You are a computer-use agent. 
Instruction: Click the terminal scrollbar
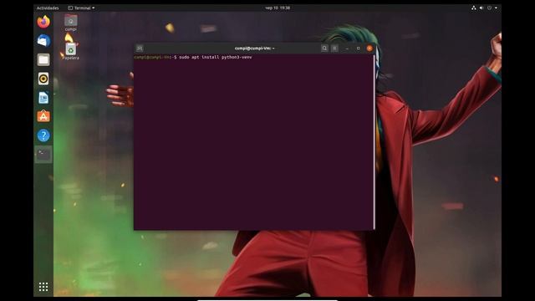(x=374, y=141)
